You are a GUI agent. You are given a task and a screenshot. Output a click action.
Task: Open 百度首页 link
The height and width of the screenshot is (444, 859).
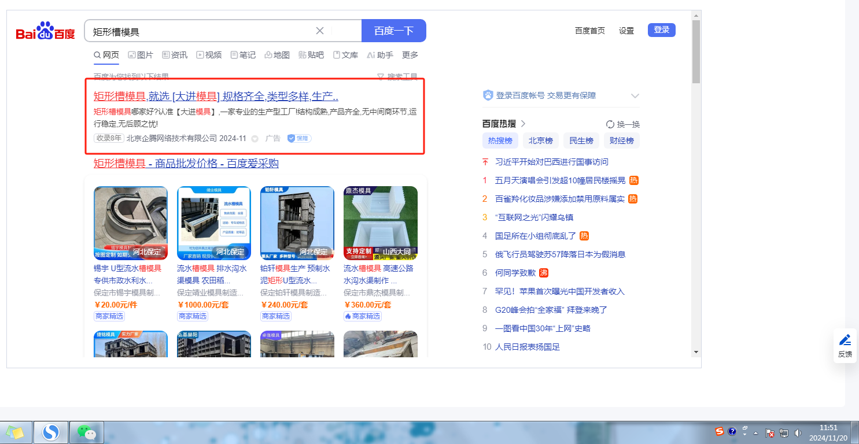[x=590, y=31]
